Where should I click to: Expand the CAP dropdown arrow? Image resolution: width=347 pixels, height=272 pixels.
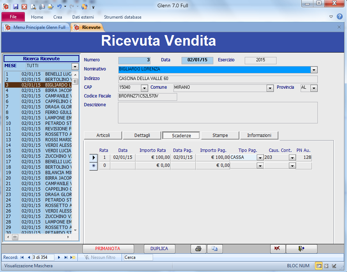tap(144, 88)
